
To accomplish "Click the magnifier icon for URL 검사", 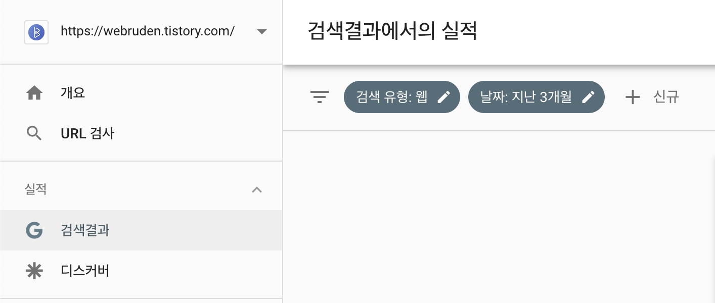I will point(34,134).
